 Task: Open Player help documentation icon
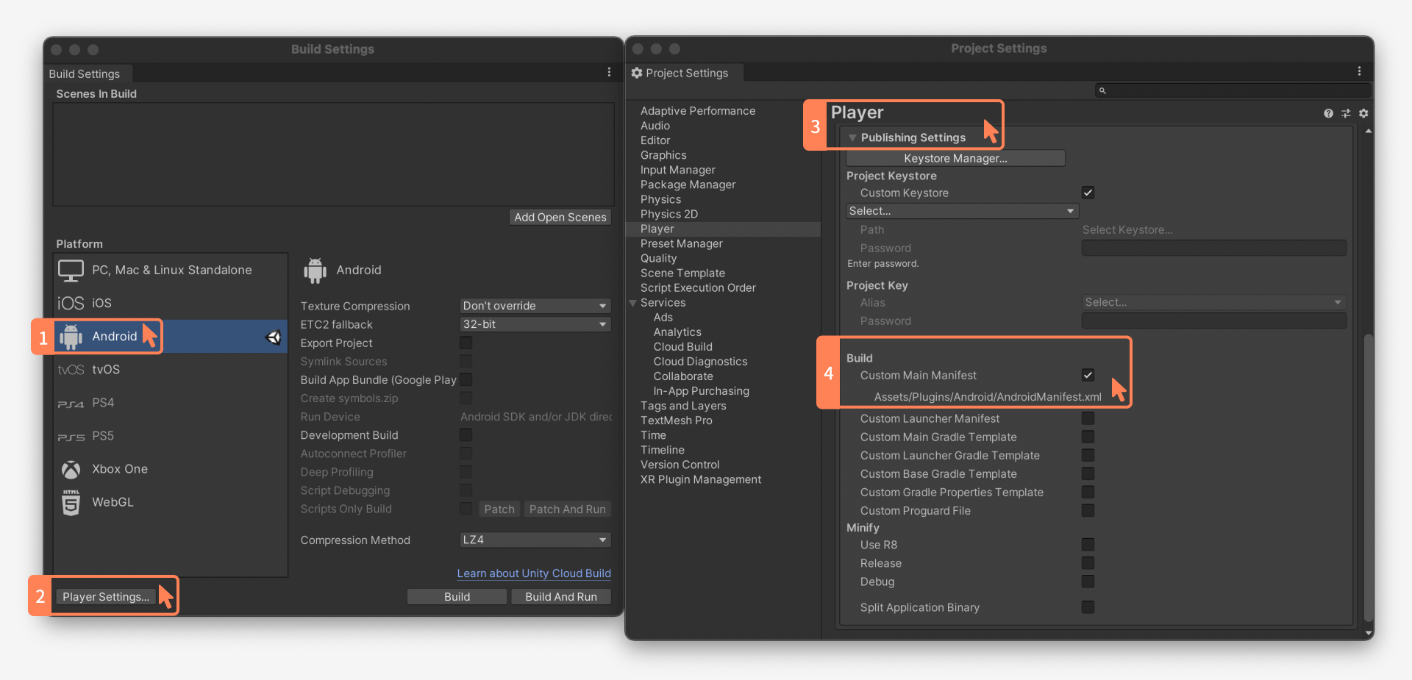pos(1328,113)
